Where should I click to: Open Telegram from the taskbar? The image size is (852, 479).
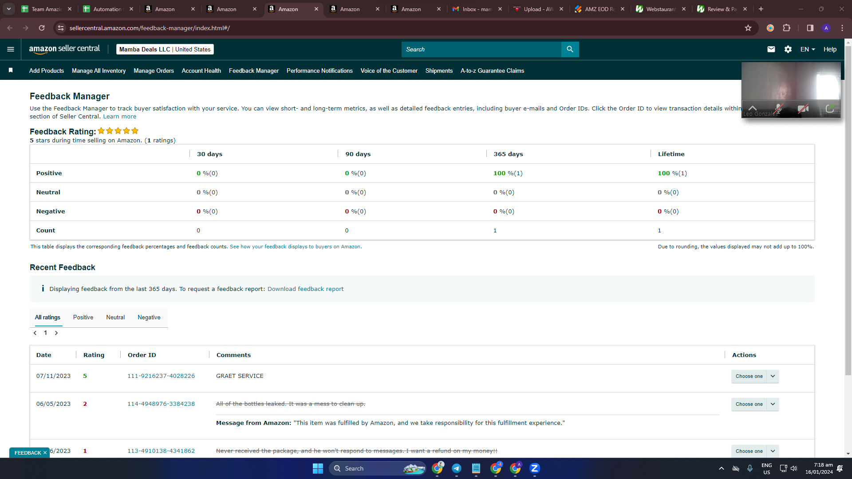pyautogui.click(x=457, y=468)
